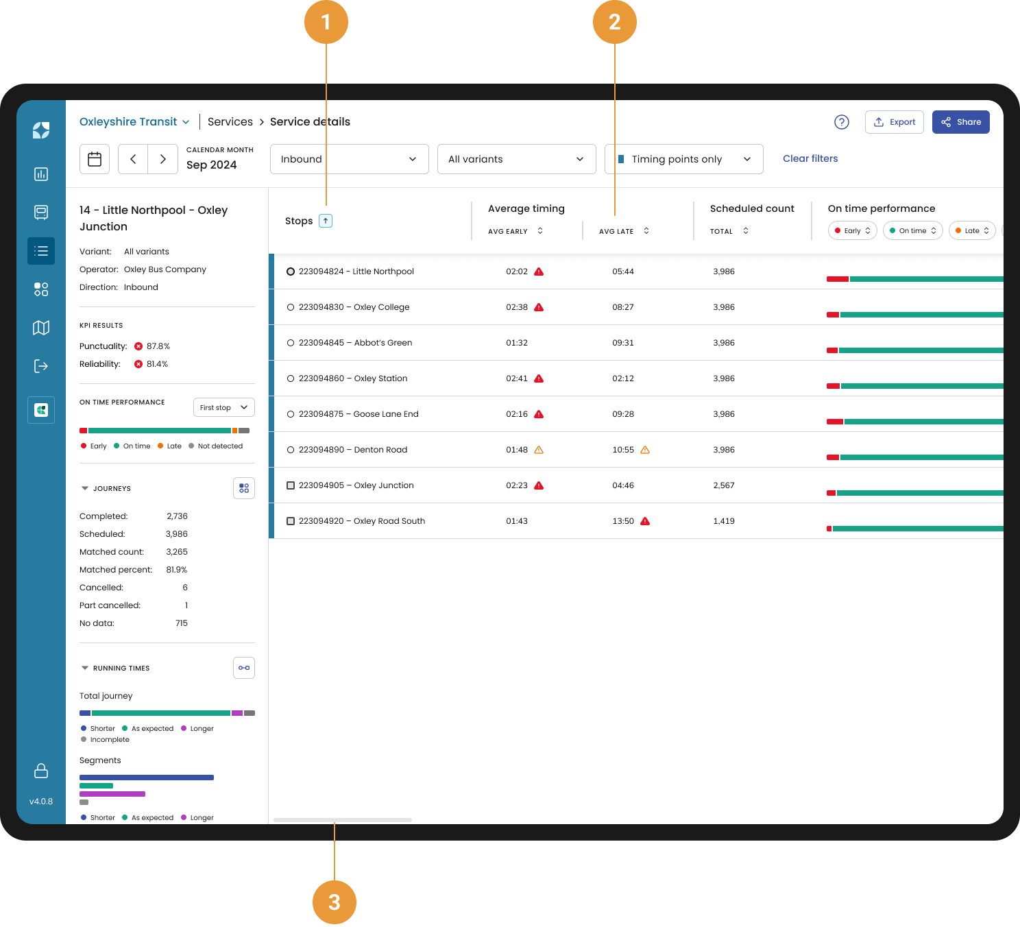Open the map sidebar icon
Image resolution: width=1020 pixels, height=927 pixels.
41,328
